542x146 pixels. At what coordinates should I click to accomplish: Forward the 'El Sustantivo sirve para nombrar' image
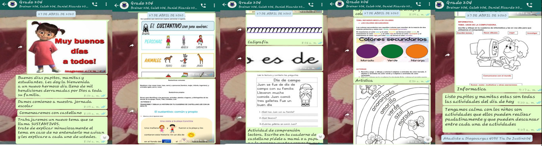point(132,45)
